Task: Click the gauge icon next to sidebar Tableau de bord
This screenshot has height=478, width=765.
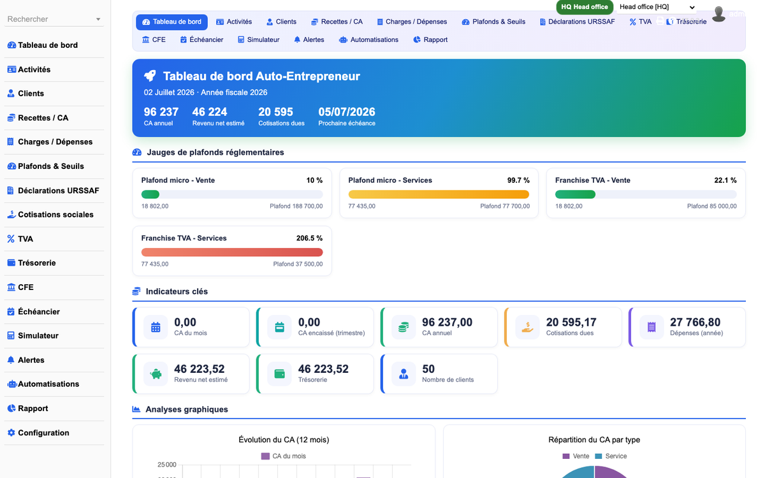Action: 11,45
